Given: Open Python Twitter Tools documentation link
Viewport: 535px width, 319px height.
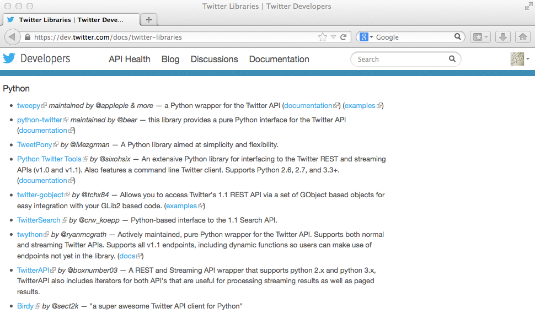Looking at the screenshot, I should 43,181.
